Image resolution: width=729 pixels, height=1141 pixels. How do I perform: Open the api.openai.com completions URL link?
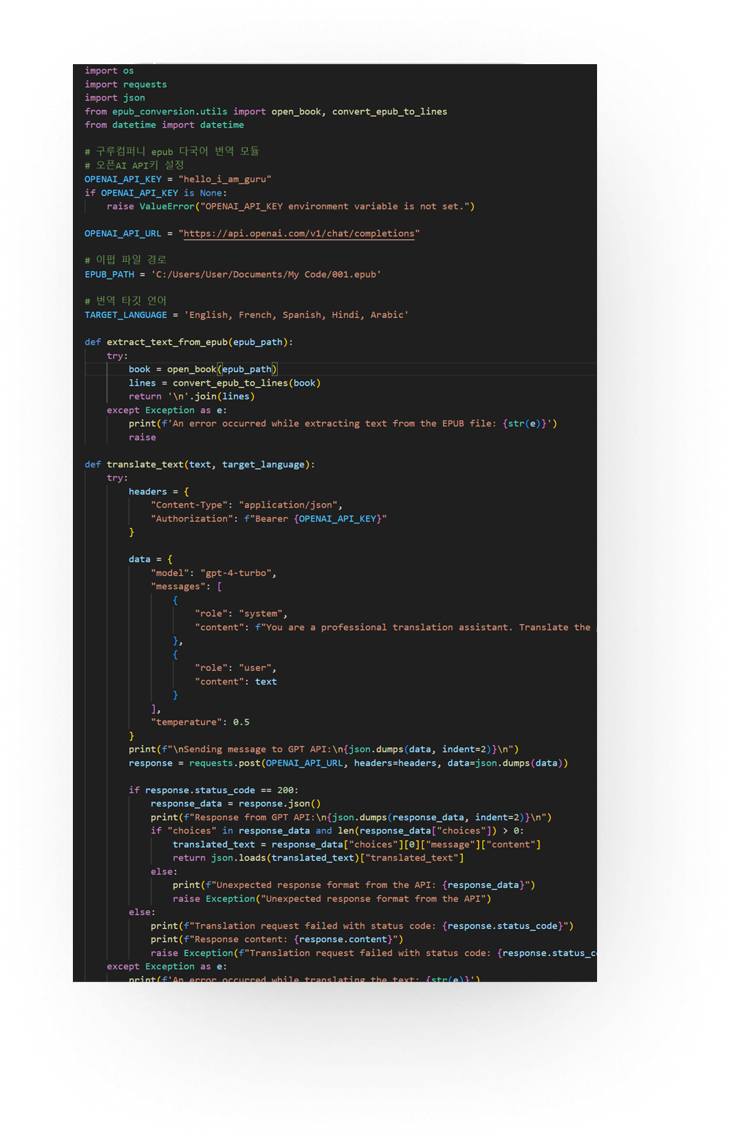pos(300,234)
